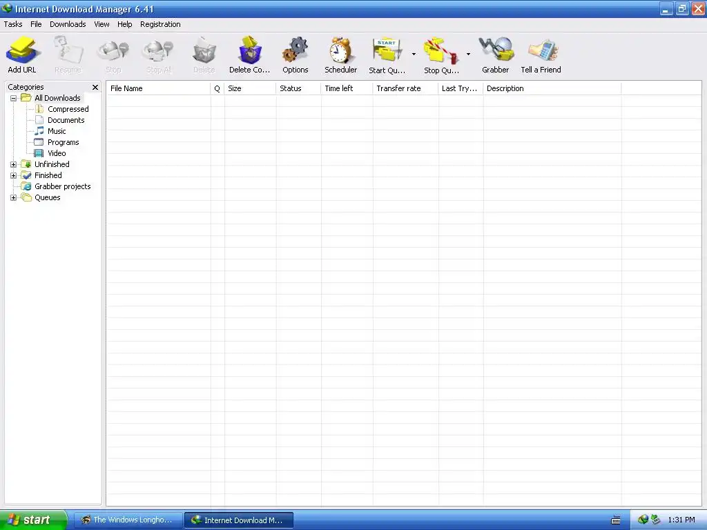Screen dimensions: 707x530
Task: Click the Delete Completed toolbar icon
Action: (x=249, y=50)
